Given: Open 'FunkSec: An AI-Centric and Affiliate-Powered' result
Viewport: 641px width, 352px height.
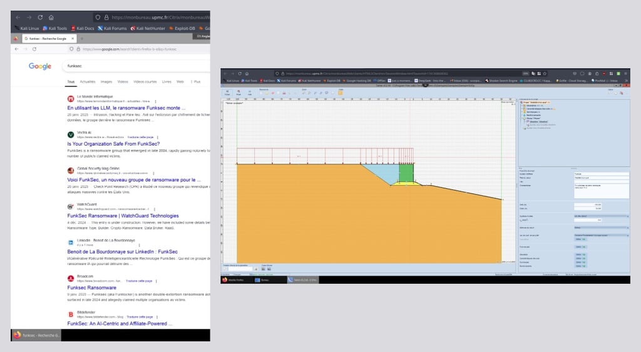Looking at the screenshot, I should point(120,323).
